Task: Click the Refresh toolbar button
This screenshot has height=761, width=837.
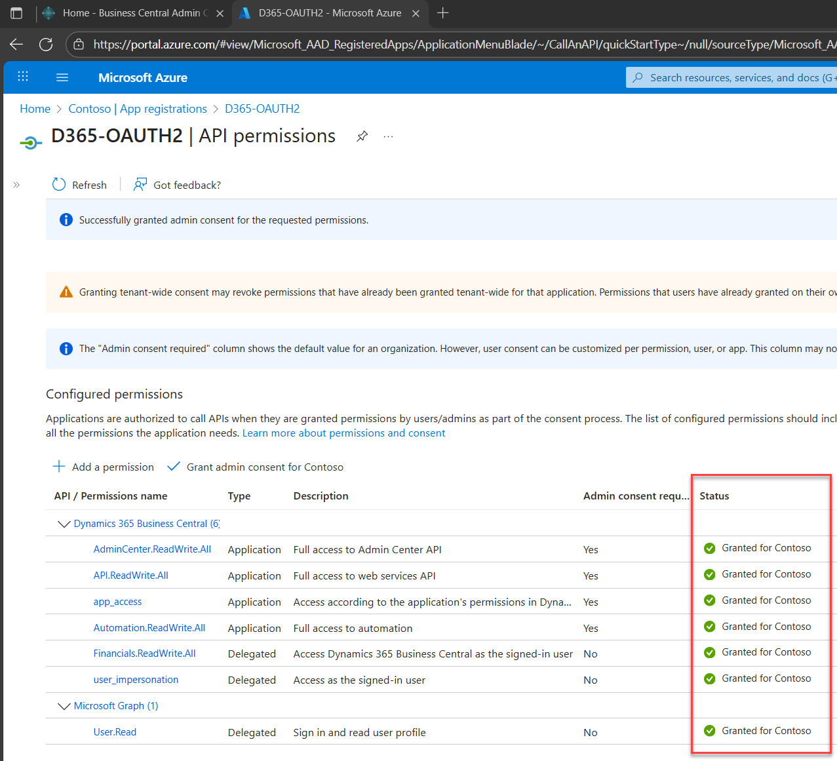Action: click(79, 185)
